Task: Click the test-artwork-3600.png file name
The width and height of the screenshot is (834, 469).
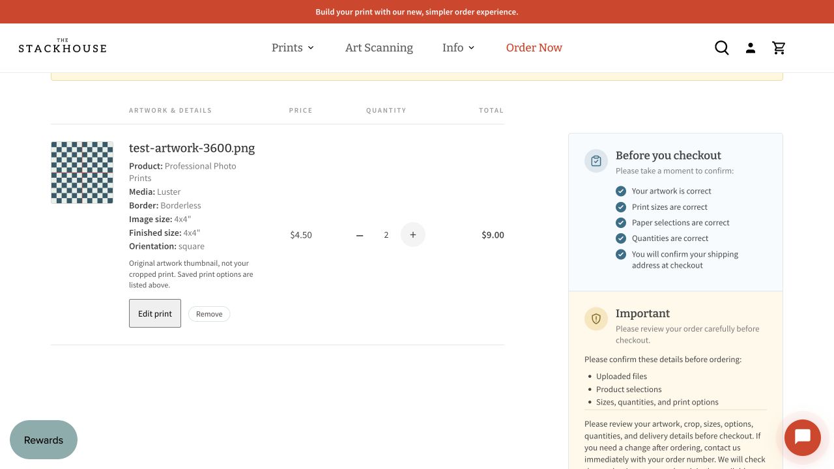Action: pos(192,148)
